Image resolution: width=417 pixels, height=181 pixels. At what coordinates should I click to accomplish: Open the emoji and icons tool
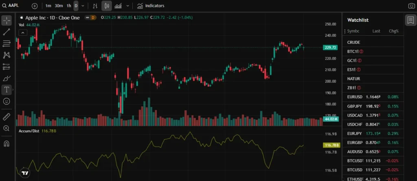pyautogui.click(x=7, y=101)
